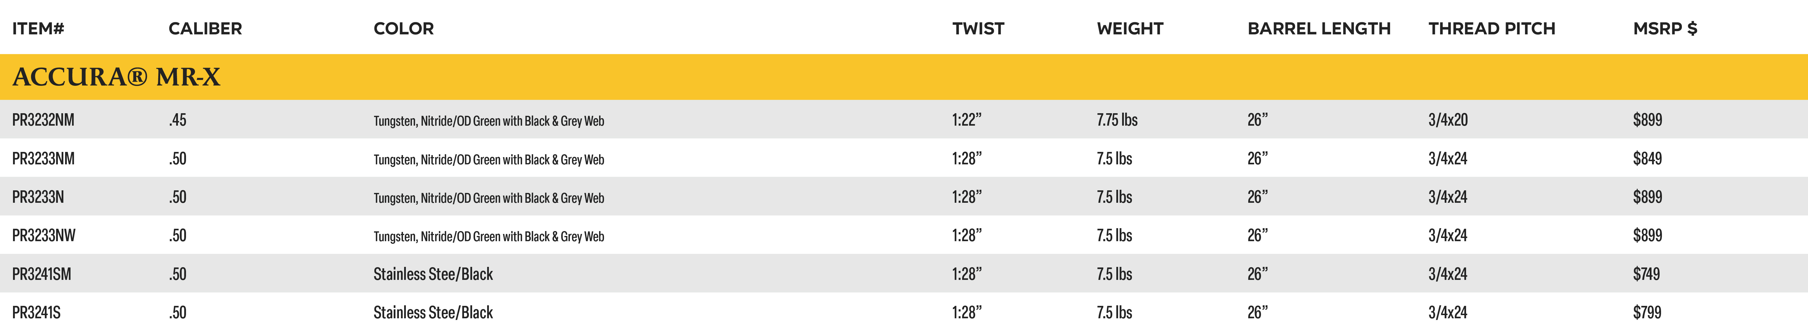The width and height of the screenshot is (1808, 331).
Task: Click the COLOR column header
Action: coord(404,29)
